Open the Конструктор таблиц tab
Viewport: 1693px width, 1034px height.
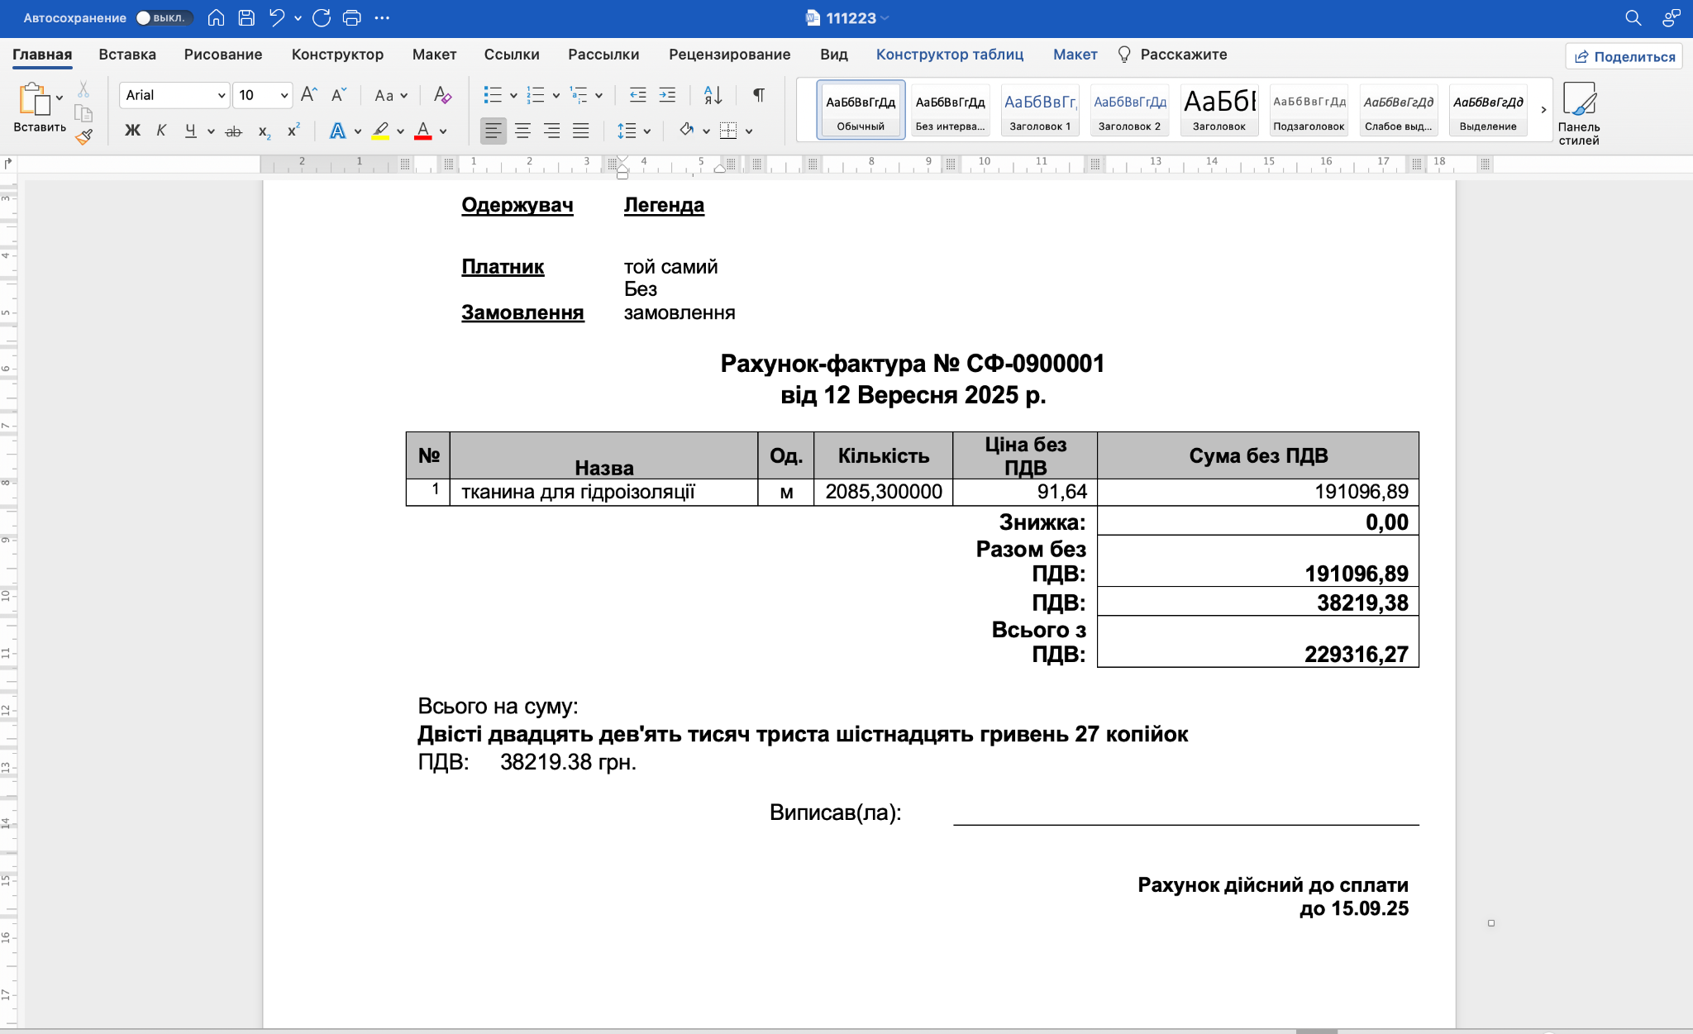(x=950, y=55)
